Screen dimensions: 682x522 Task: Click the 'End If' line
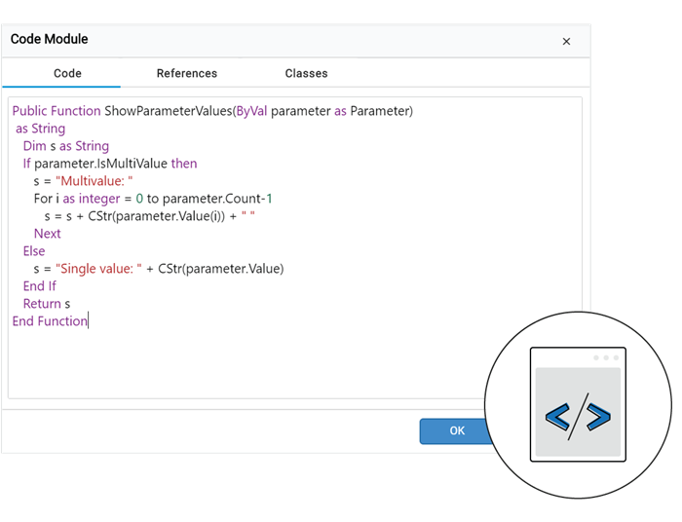coord(40,286)
